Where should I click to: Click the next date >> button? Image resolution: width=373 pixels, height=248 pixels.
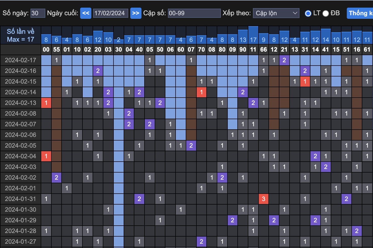coord(136,13)
